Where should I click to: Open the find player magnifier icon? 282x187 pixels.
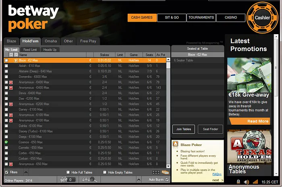[x=89, y=179]
